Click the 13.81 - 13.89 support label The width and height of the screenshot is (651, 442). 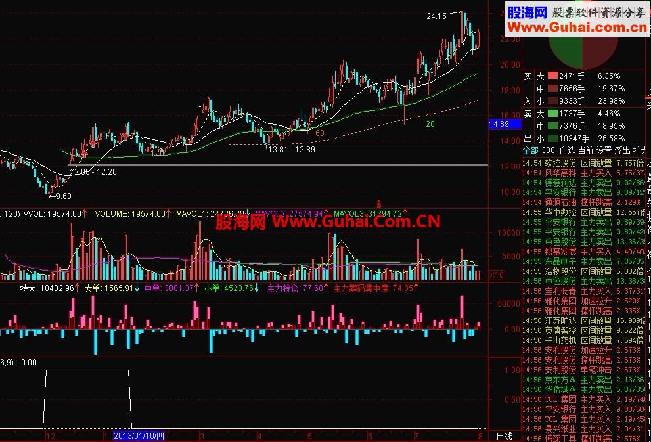click(x=292, y=149)
